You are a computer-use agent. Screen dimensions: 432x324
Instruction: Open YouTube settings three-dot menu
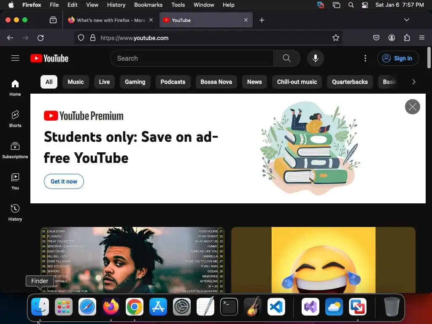tap(365, 58)
